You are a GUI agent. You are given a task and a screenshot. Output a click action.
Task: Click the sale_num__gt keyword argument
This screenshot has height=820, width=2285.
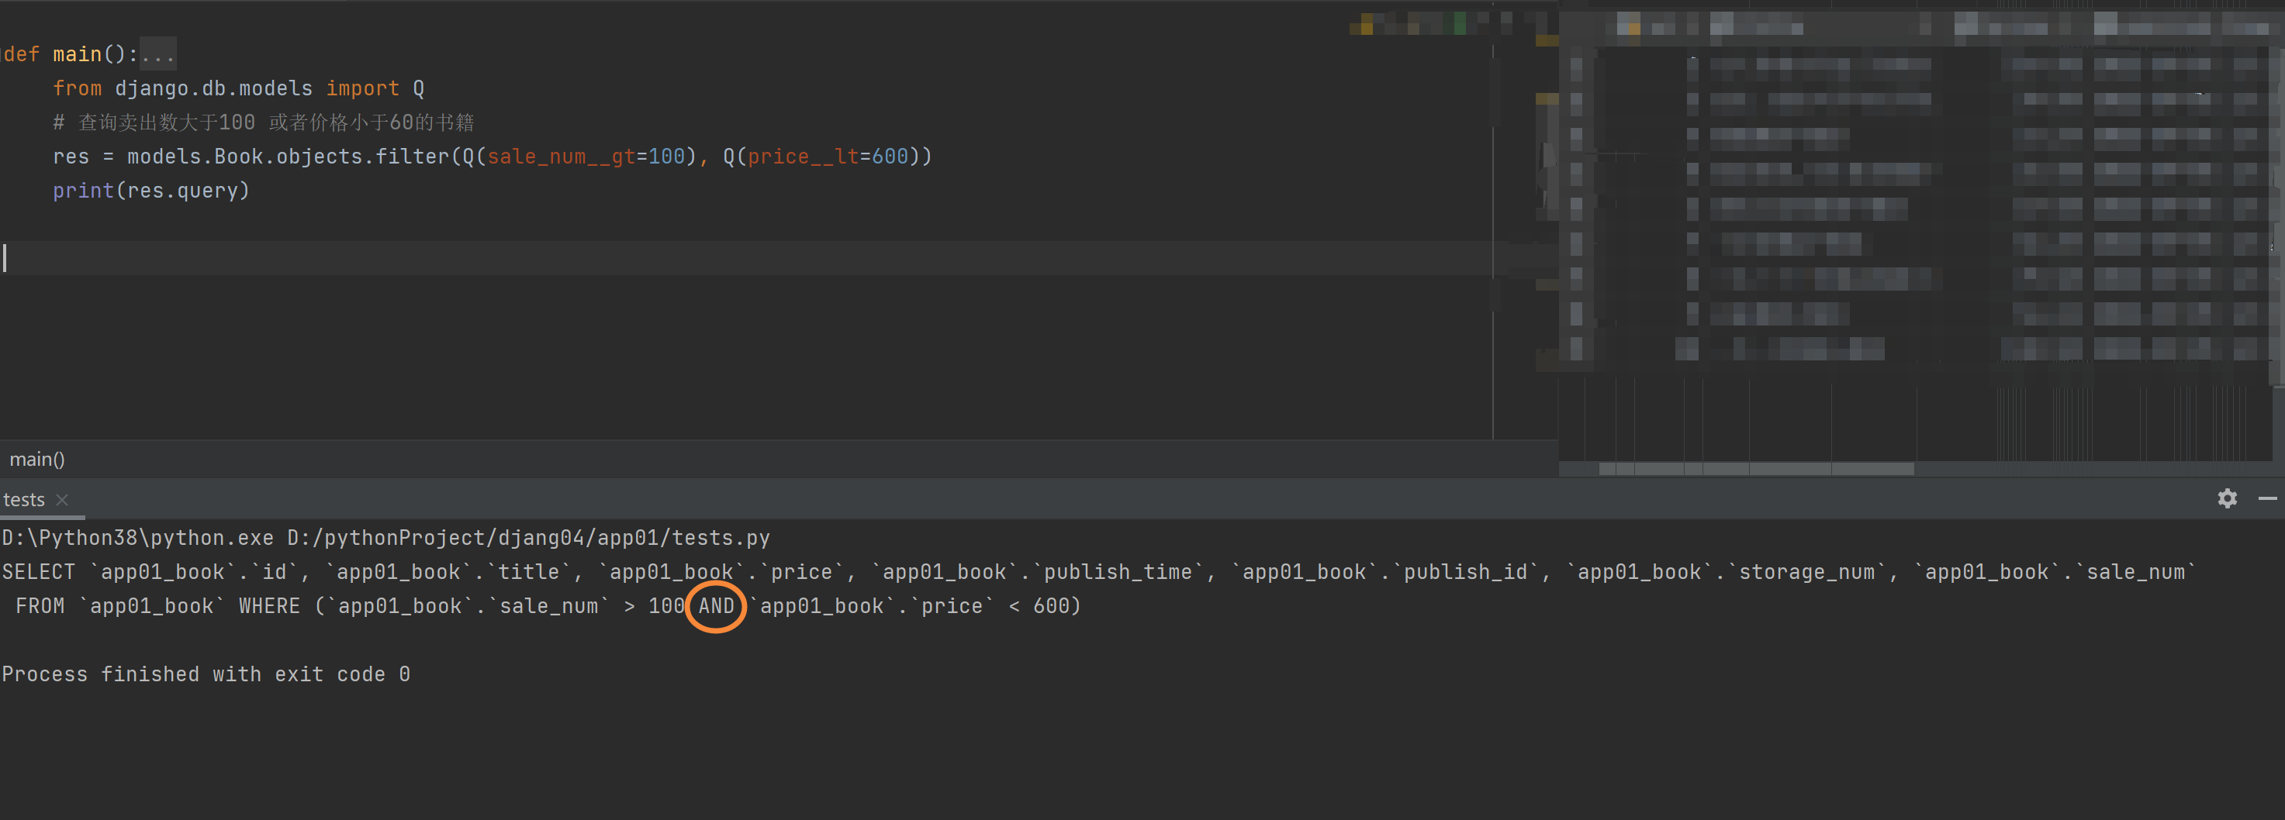tap(561, 157)
